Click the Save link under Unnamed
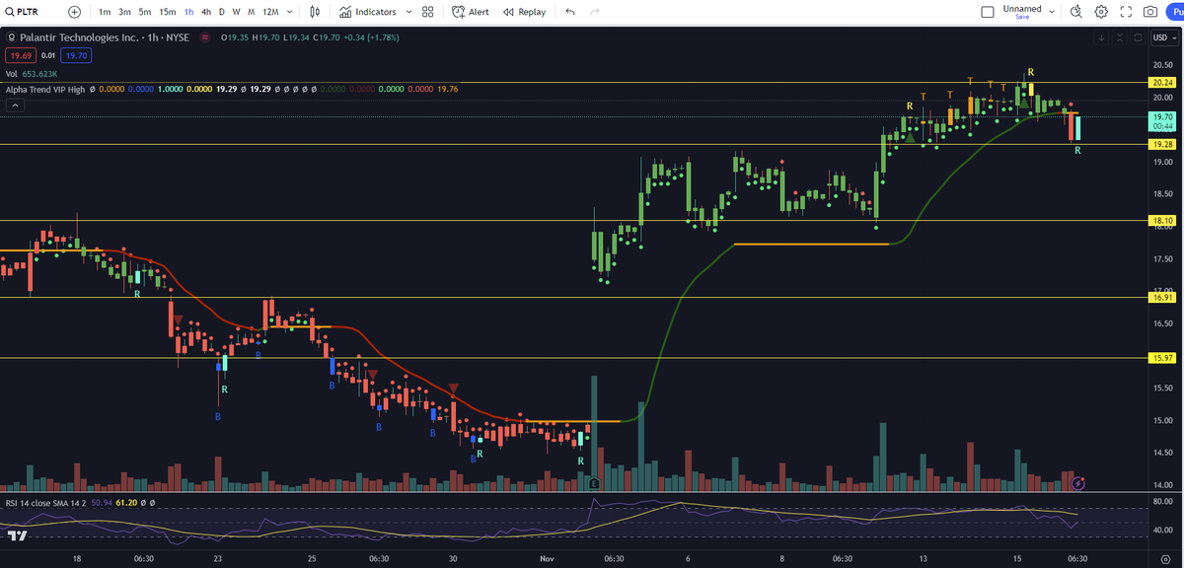Screen dimensions: 1184x568 point(1021,18)
